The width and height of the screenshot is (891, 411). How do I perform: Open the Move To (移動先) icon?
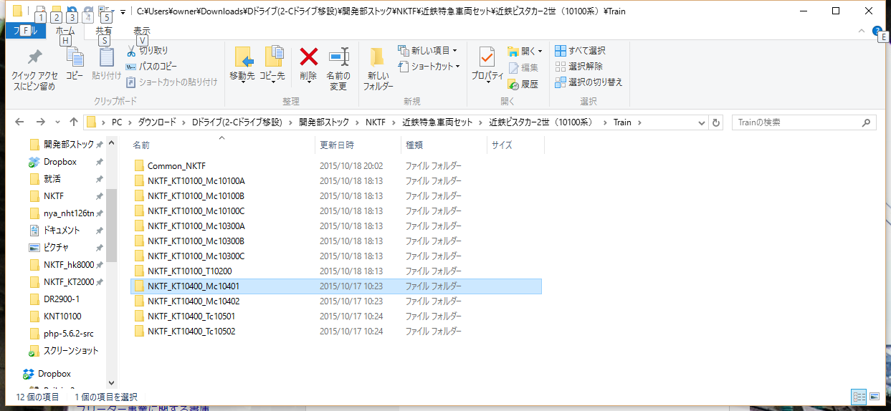tap(242, 57)
